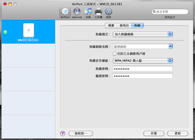Click the 協助我… button
Image resolution: width=195 pixels, height=140 pixels.
[x=81, y=133]
